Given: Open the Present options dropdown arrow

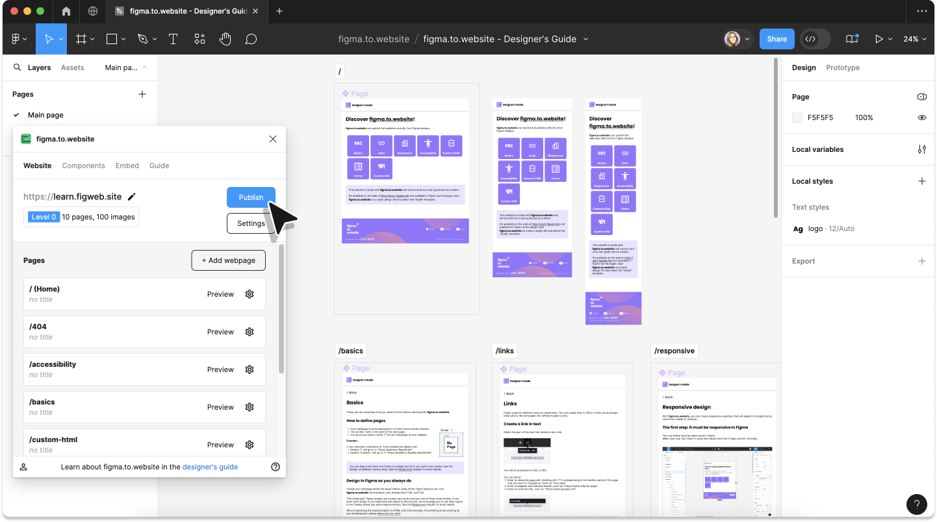Looking at the screenshot, I should click(x=890, y=40).
